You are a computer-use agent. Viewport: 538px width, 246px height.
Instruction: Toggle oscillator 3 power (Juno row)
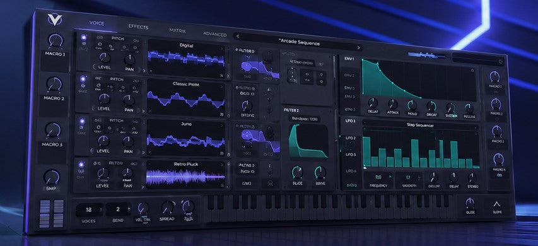click(x=81, y=120)
